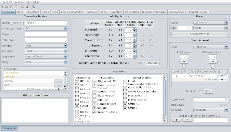This screenshot has height=132, width=231.
Task: Click the Close character toolbar icon with red X
Action: 11,7
